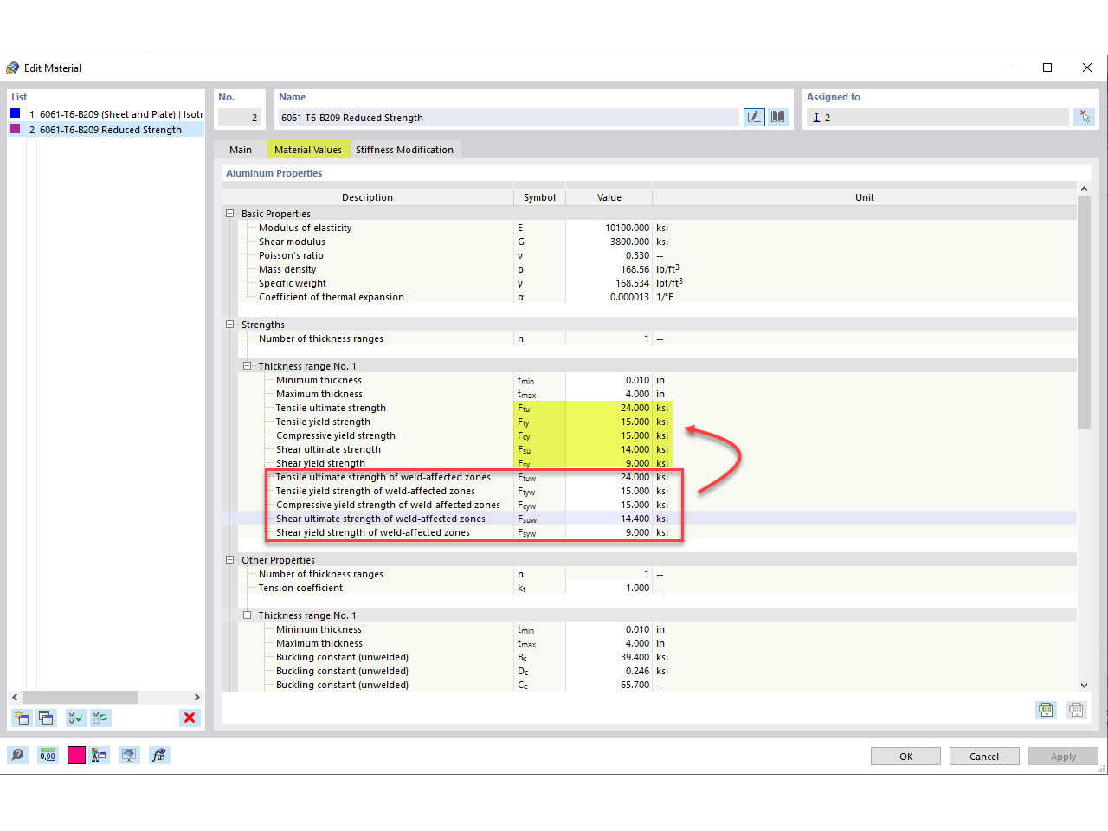1108x831 pixels.
Task: Copy the selected material list item
Action: coord(47,718)
